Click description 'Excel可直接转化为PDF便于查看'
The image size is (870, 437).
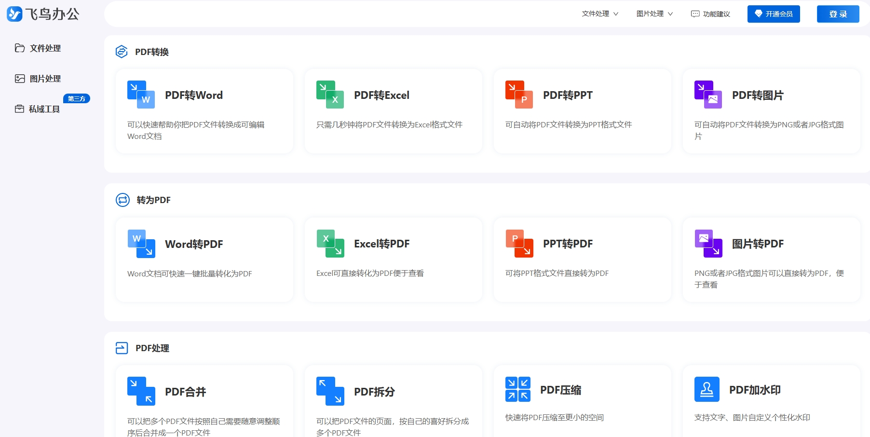click(370, 273)
